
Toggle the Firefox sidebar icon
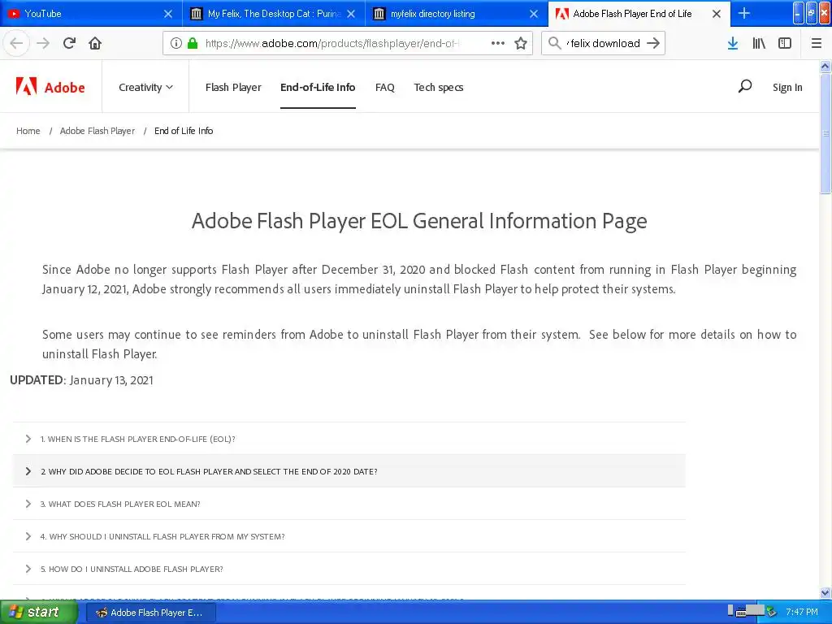tap(785, 43)
